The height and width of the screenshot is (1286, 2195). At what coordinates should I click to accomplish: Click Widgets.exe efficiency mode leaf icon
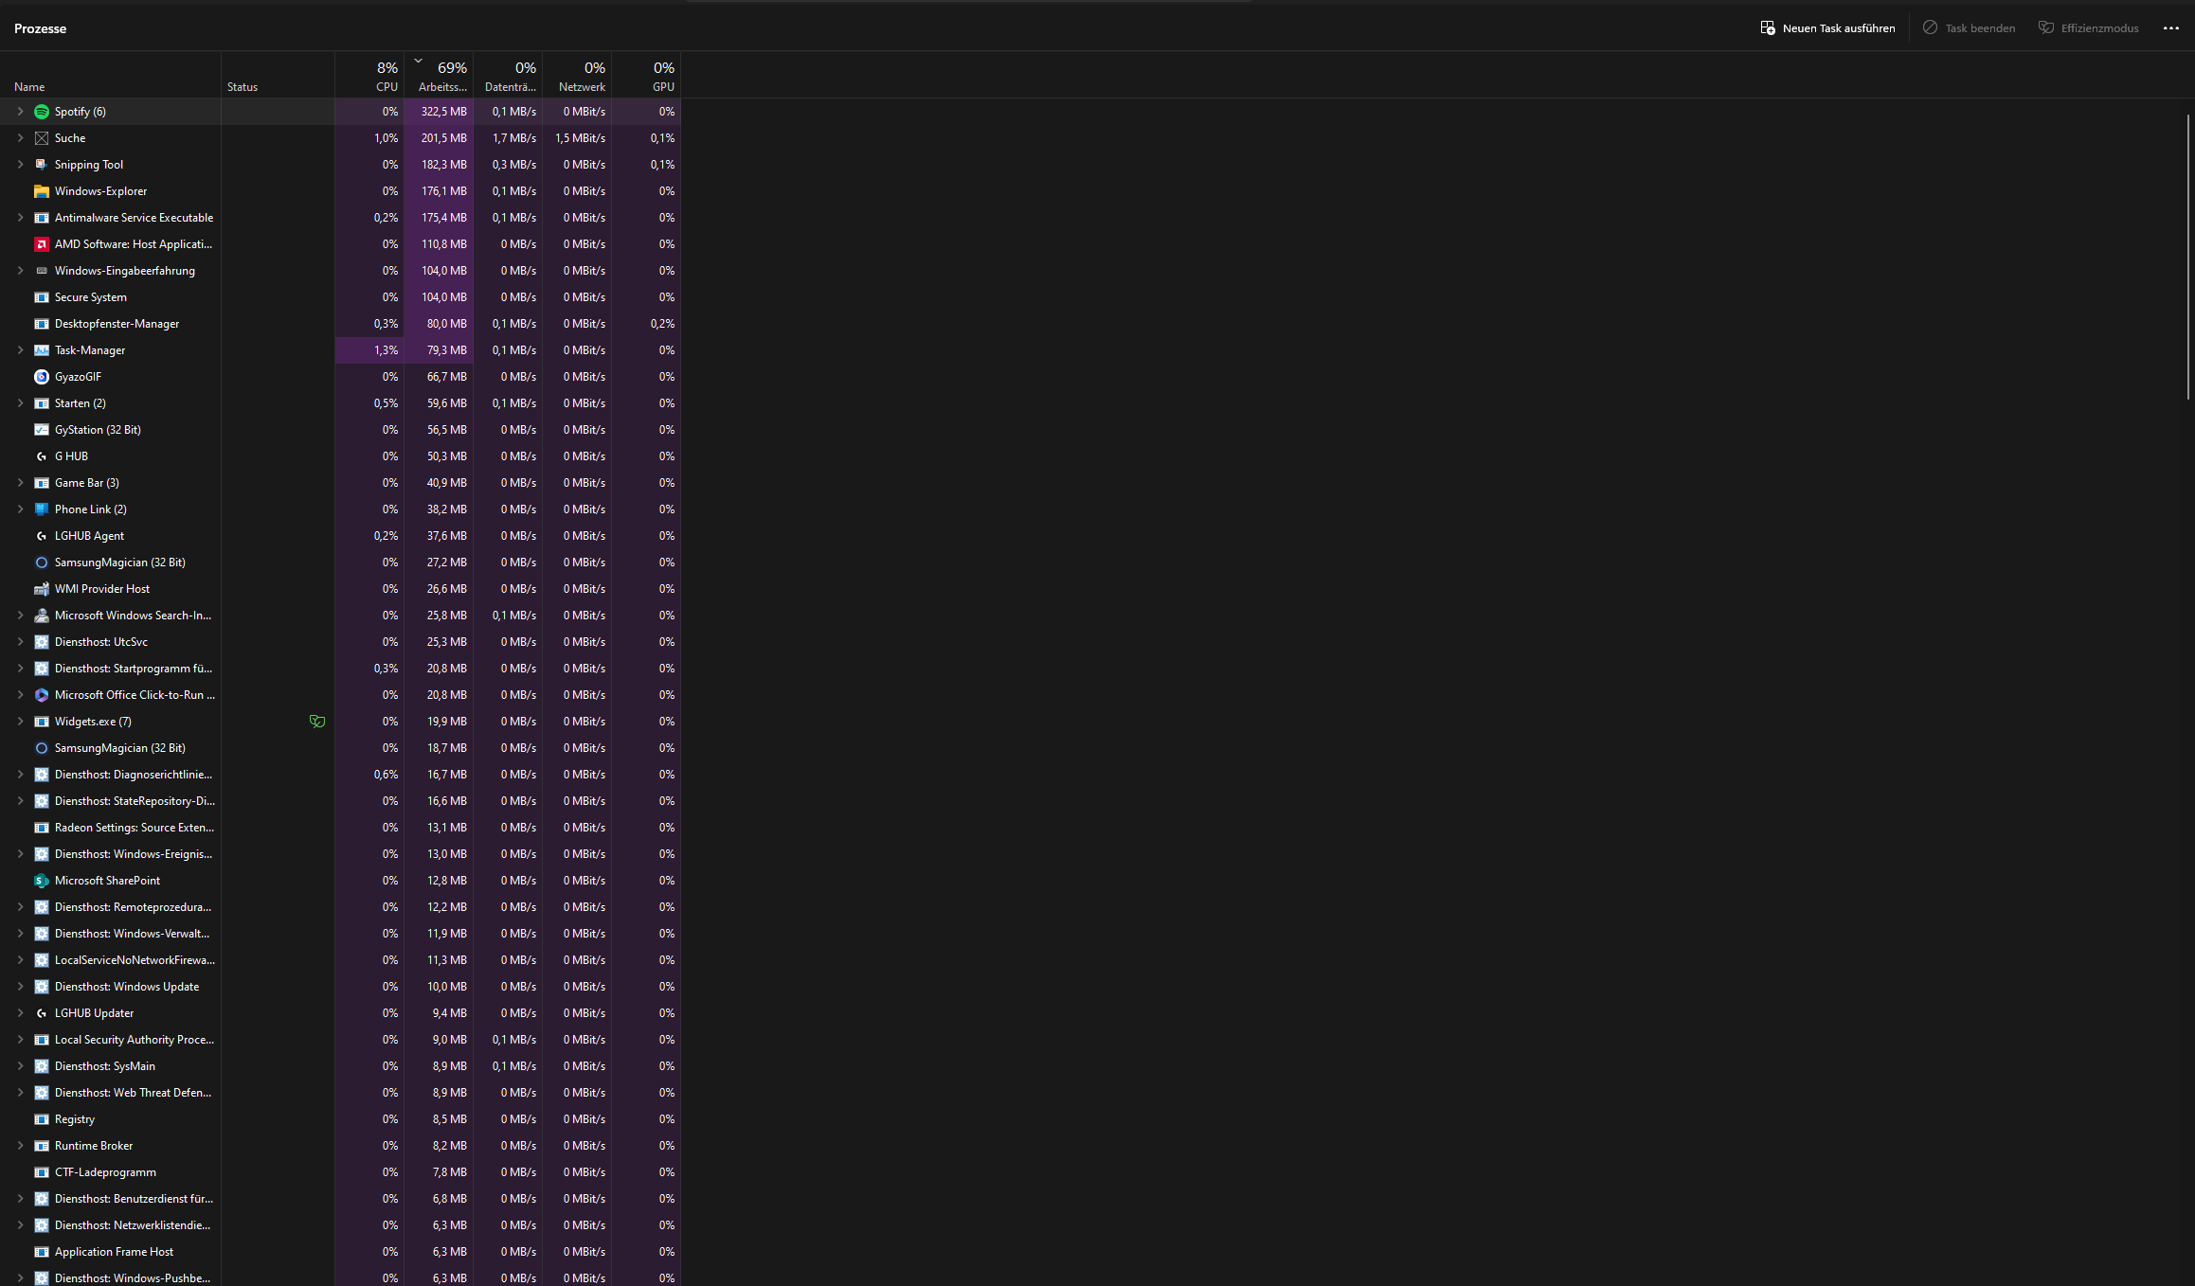(x=317, y=722)
